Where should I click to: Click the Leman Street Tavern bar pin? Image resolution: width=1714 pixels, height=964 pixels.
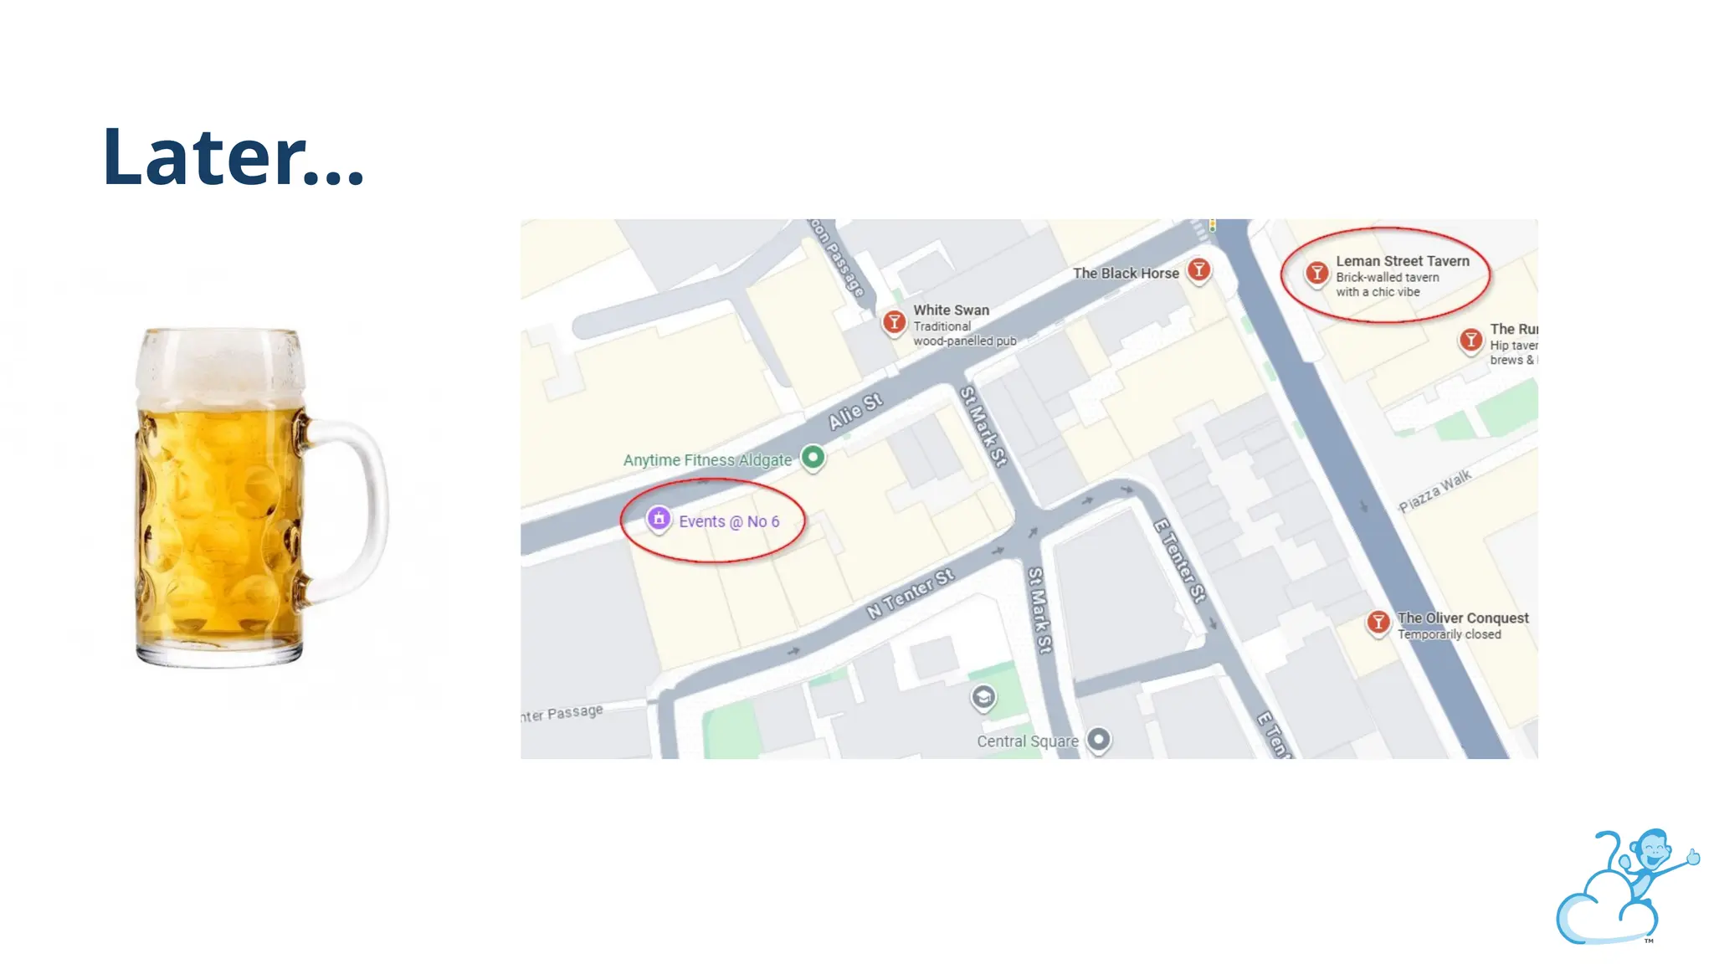1316,273
